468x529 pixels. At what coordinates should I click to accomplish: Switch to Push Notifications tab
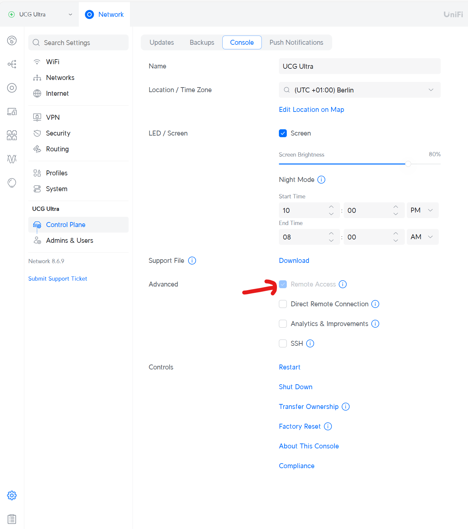coord(296,42)
